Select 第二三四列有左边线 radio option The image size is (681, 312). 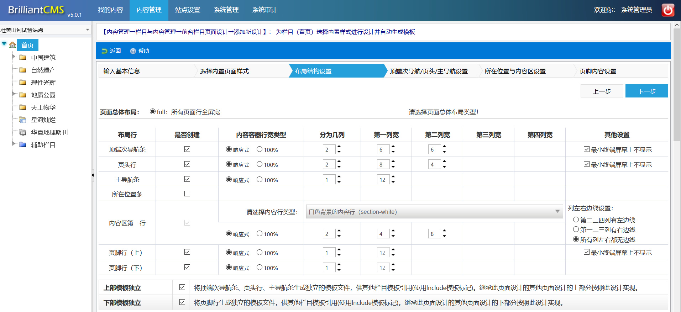click(576, 220)
